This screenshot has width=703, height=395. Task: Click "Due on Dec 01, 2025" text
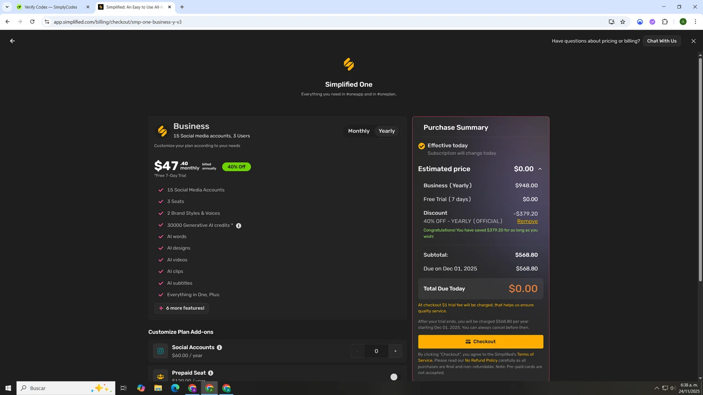click(x=450, y=269)
